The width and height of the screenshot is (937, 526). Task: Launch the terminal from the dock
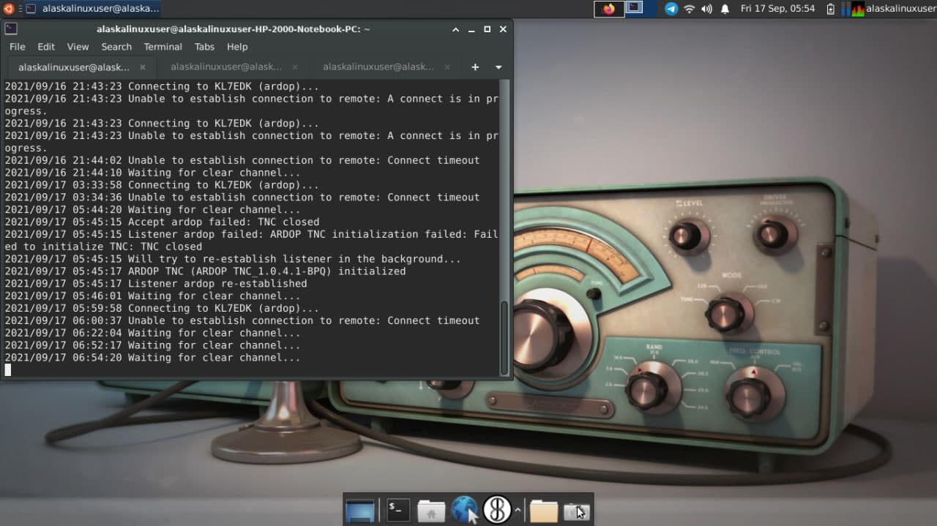point(398,510)
